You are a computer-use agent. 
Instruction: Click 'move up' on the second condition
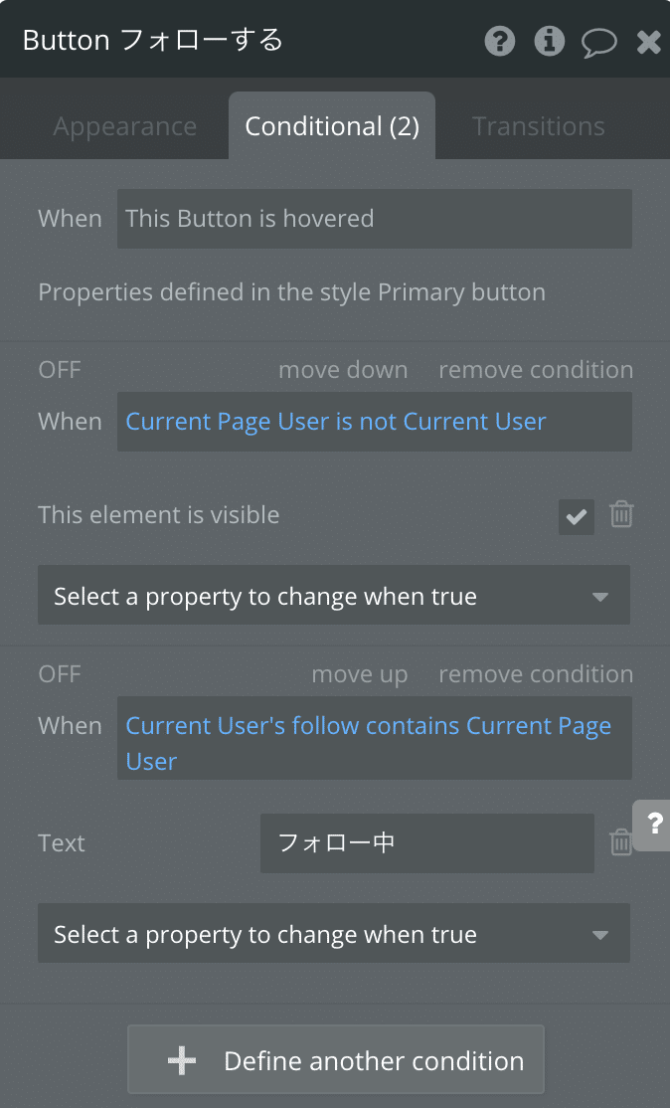coord(360,674)
